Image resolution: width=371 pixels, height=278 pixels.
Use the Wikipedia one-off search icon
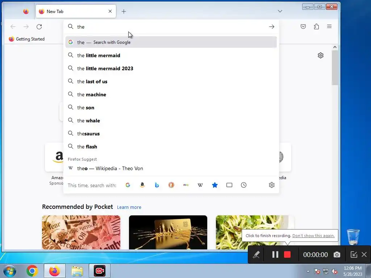(x=200, y=185)
